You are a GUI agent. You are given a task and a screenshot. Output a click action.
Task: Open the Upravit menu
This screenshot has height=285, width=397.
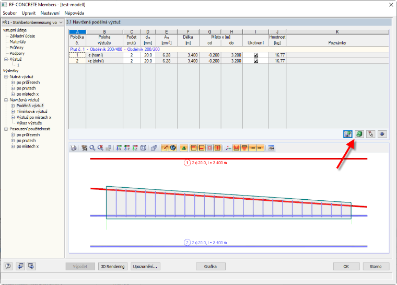(x=28, y=13)
